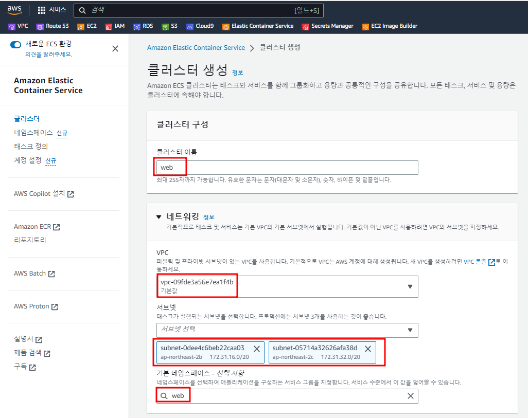Toggle the 새로운 ECS 환경 switch

tap(15, 44)
